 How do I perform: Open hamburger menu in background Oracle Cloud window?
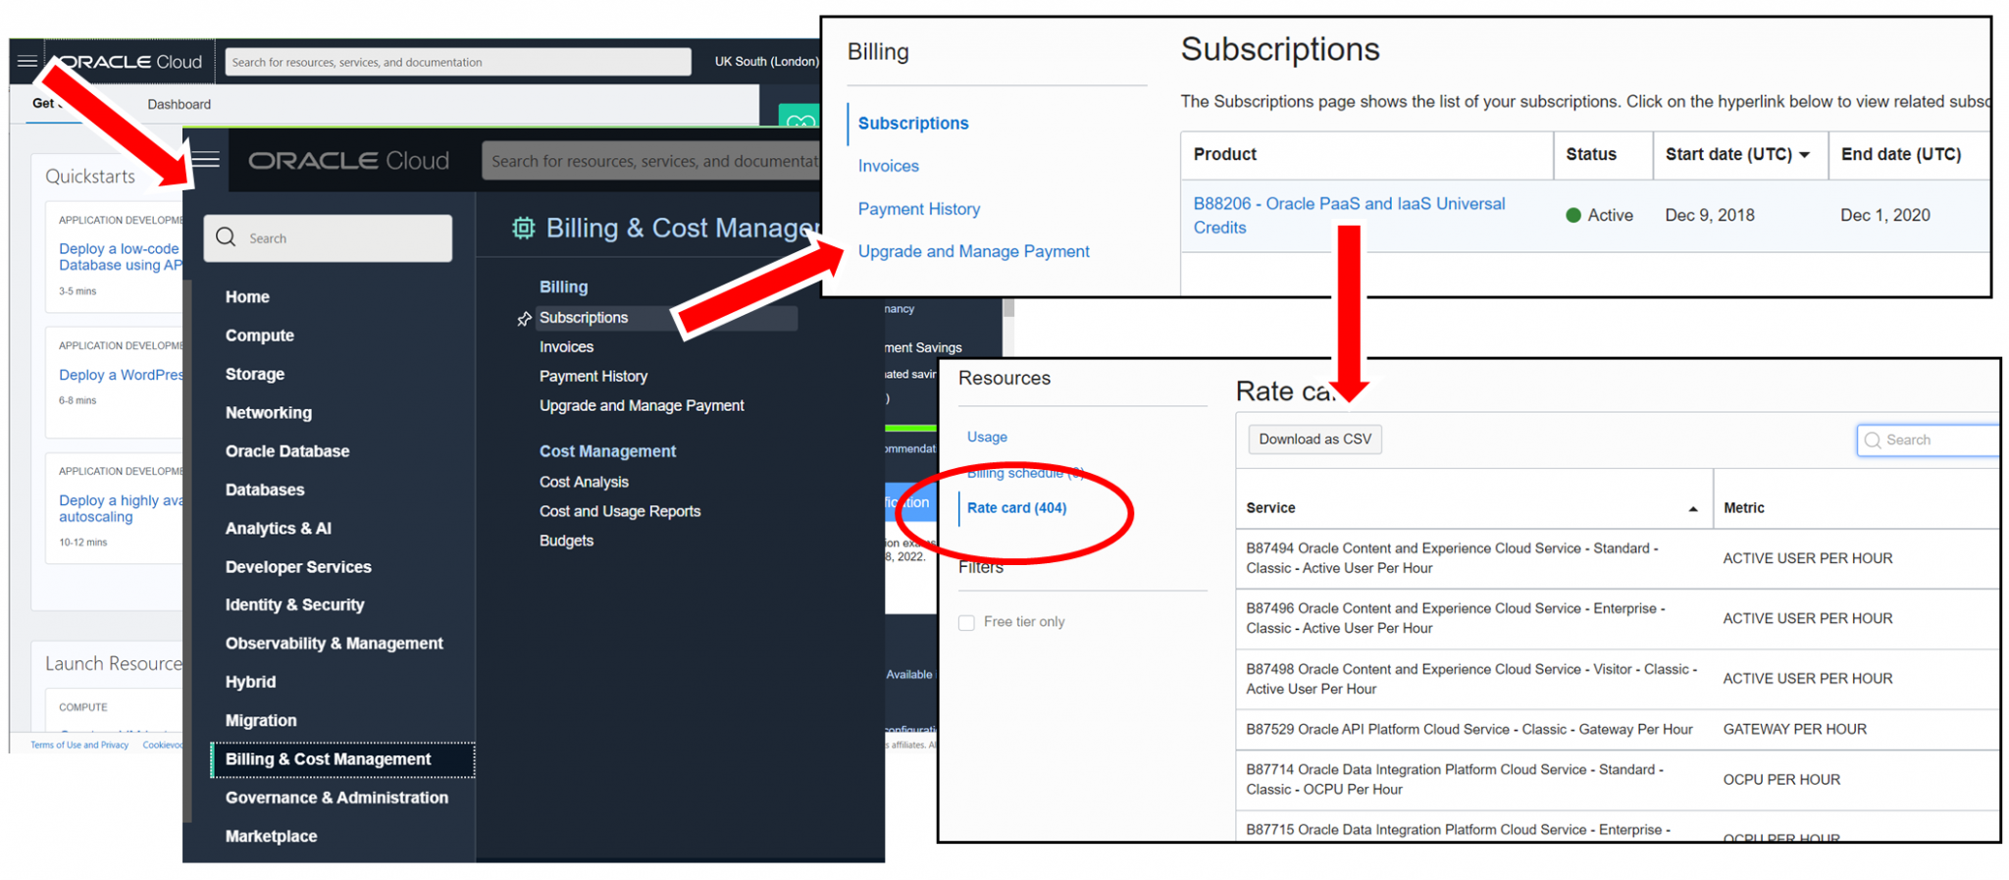27,62
